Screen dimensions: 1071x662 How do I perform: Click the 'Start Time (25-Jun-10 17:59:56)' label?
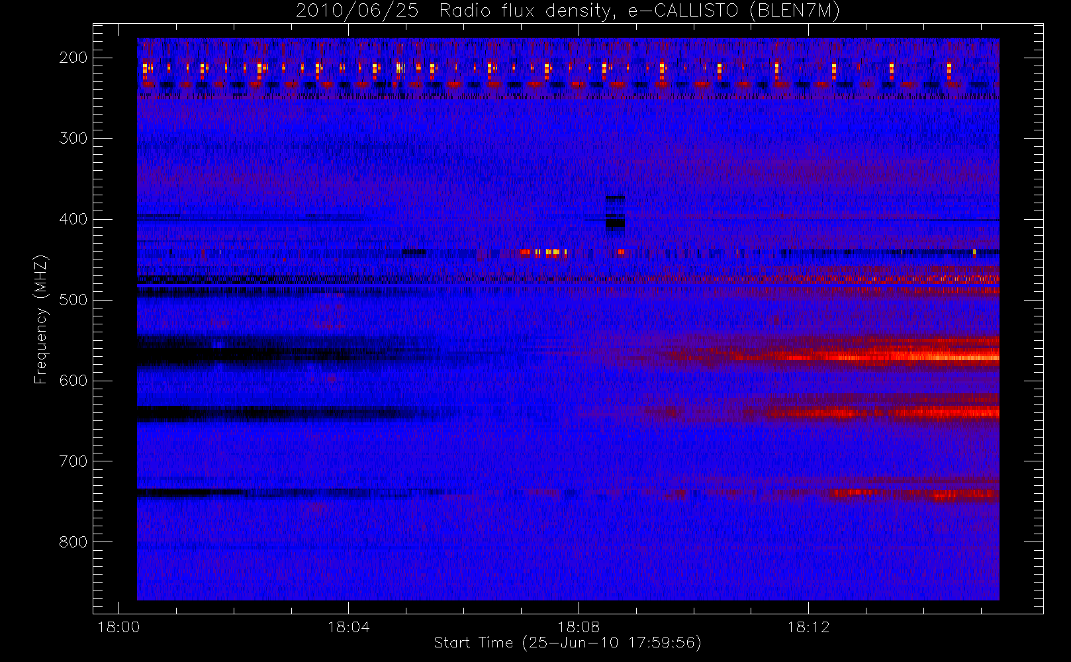coord(567,643)
